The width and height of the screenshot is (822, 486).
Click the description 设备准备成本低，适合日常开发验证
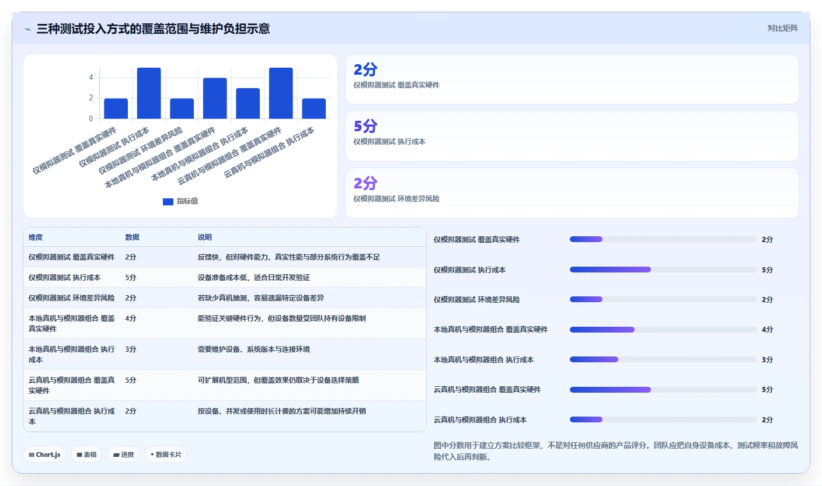254,278
